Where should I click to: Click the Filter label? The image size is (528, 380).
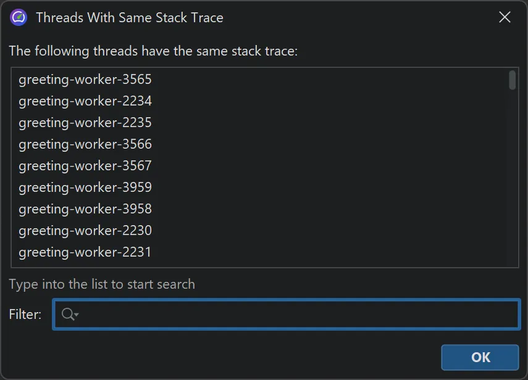[25, 315]
